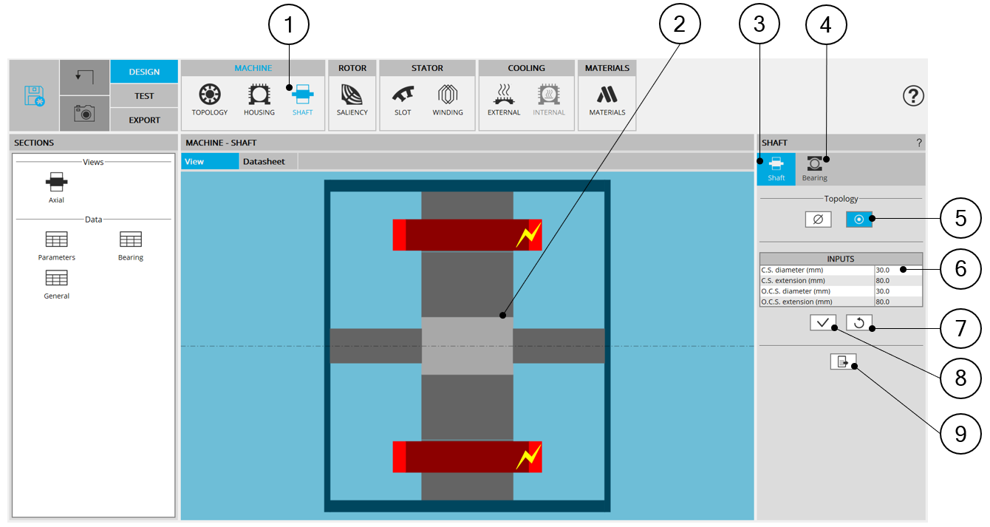Open the rotor Saliency icon
The image size is (990, 527).
click(352, 99)
